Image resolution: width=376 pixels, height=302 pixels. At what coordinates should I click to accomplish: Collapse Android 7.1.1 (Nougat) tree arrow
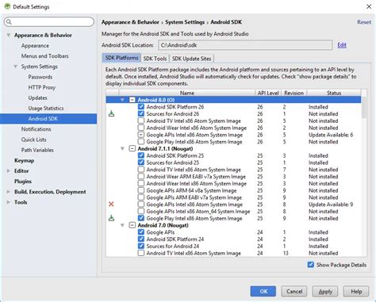click(x=122, y=148)
